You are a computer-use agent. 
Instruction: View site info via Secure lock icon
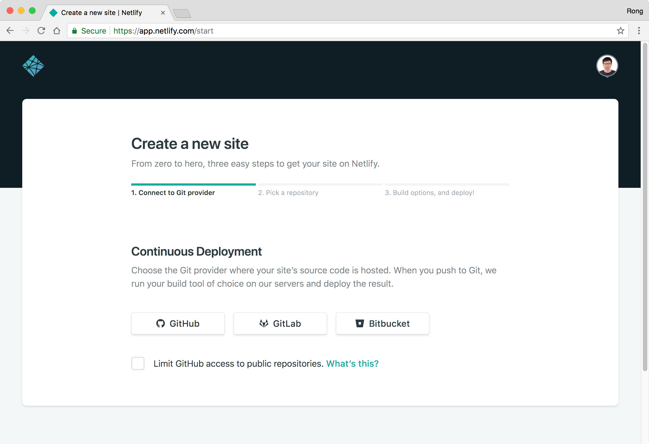click(89, 31)
